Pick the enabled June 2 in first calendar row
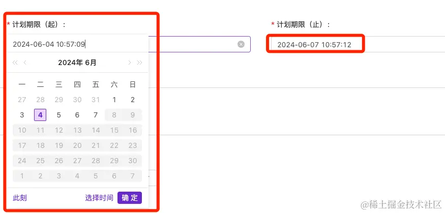Screen dimensions: 445x213 point(133,100)
